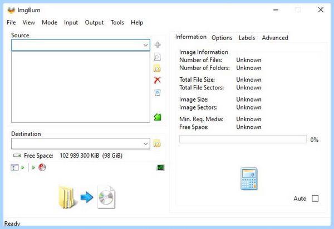Click the plus icon to add source file
The width and height of the screenshot is (334, 229).
(158, 44)
